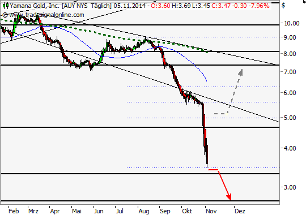This screenshot has width=306, height=215.
Task: Click the '6.00' price axis label
Action: (290, 93)
